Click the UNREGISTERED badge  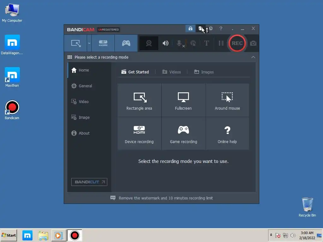[109, 30]
